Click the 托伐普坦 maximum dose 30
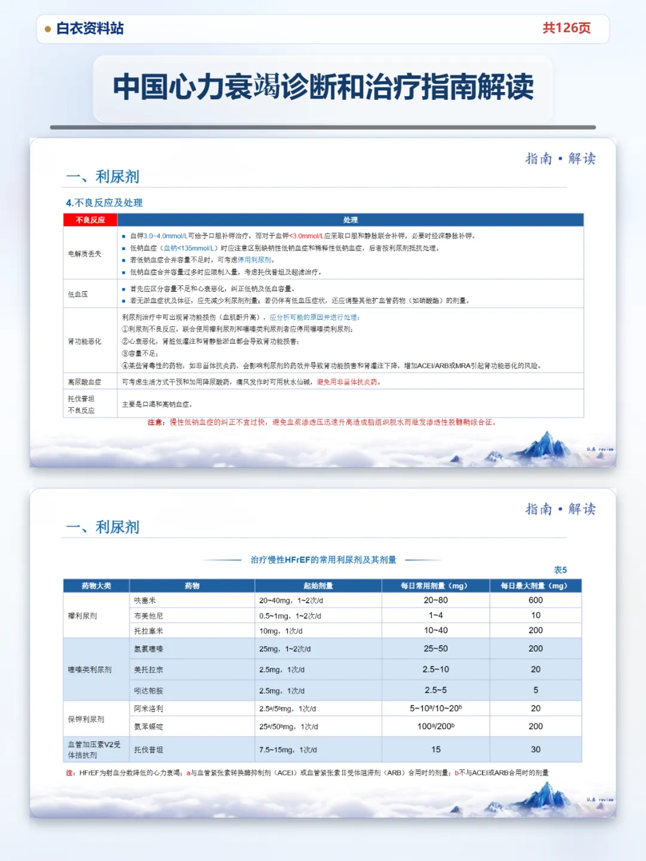The width and height of the screenshot is (646, 861). tap(535, 749)
